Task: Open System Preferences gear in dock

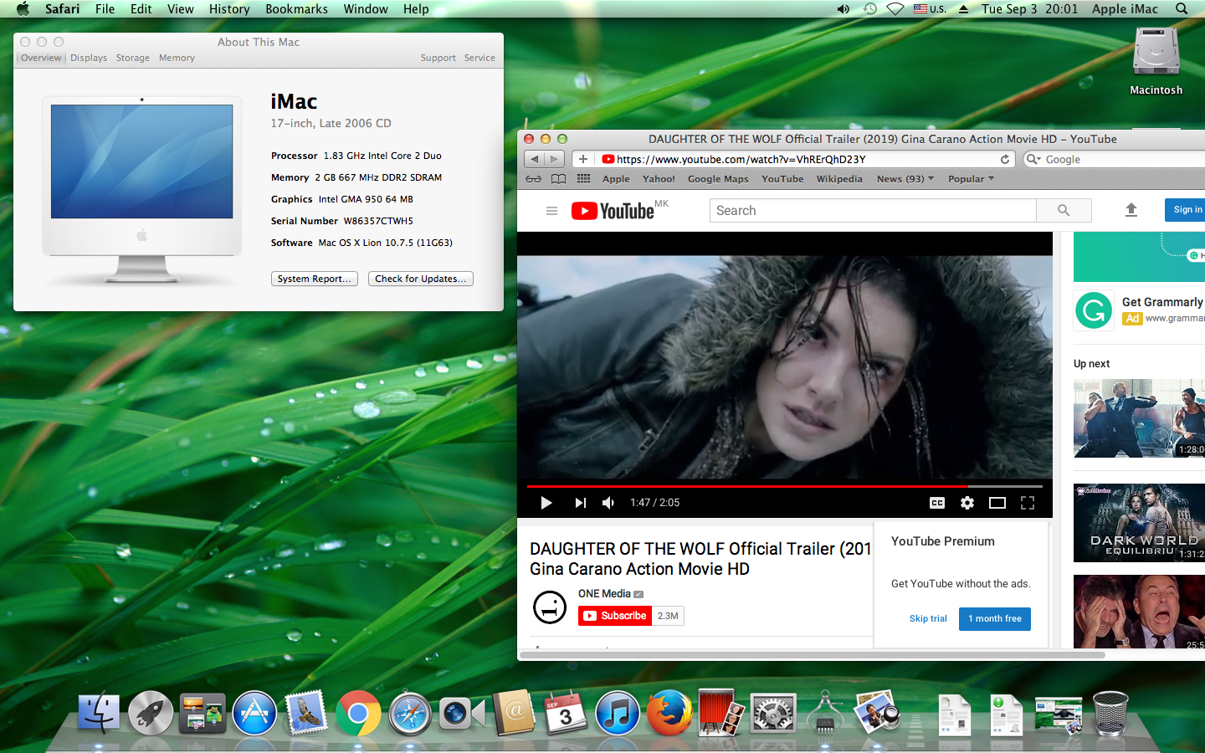Action: click(x=773, y=713)
